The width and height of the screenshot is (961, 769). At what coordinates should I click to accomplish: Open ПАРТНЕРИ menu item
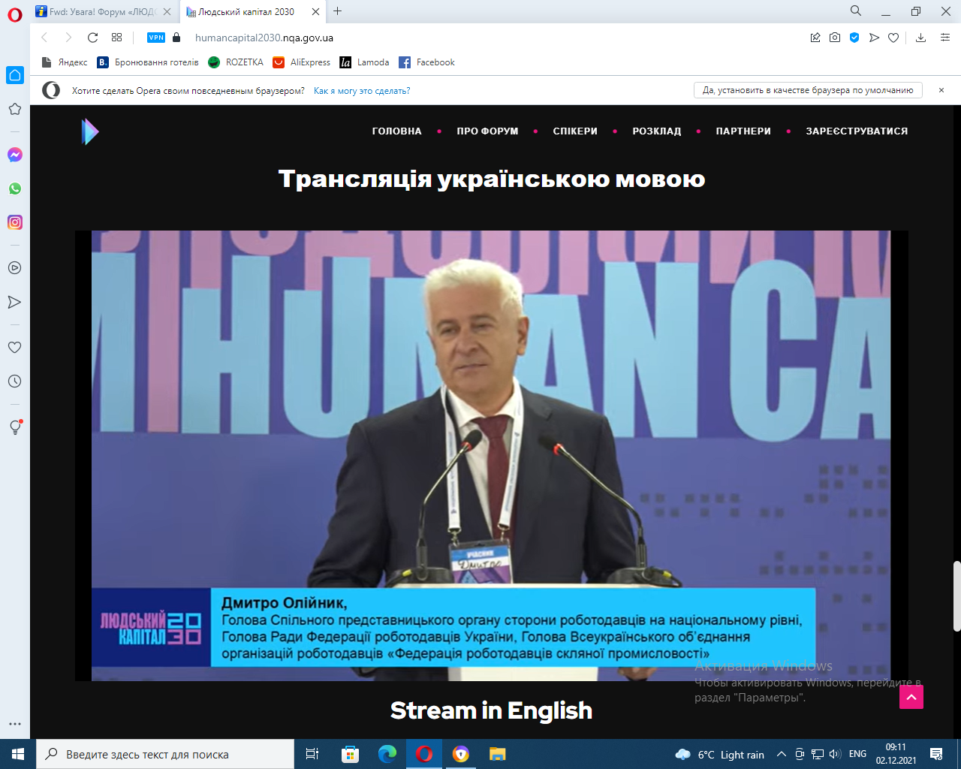point(743,131)
